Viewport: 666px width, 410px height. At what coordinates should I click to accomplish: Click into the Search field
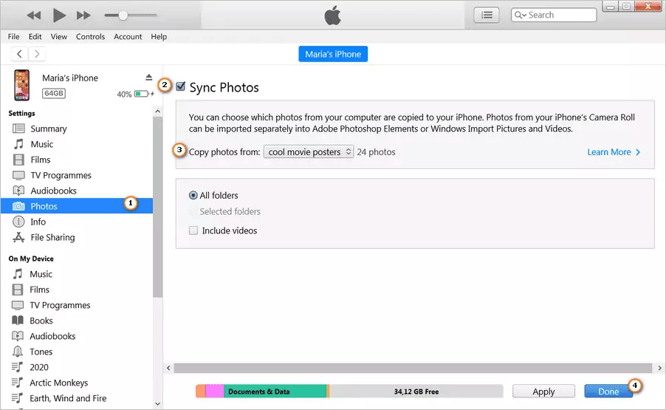click(554, 15)
